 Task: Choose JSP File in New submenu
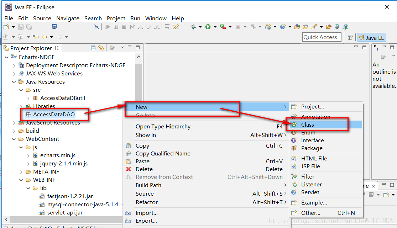325,166
